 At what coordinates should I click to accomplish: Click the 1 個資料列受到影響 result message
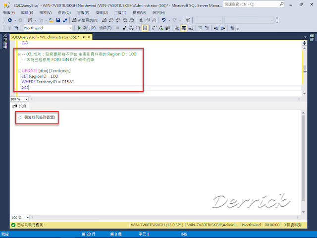coord(37,118)
